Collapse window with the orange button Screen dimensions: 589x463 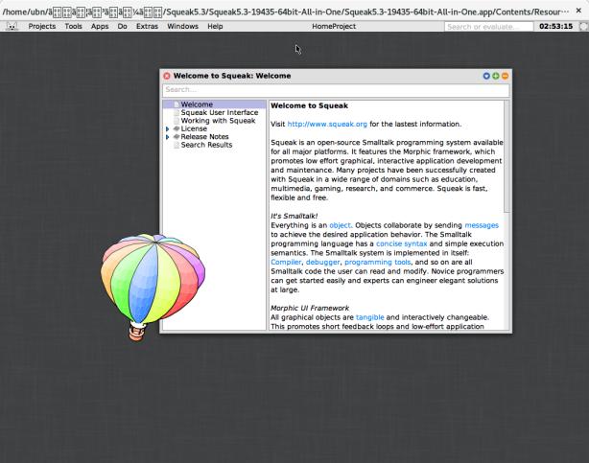click(x=505, y=76)
